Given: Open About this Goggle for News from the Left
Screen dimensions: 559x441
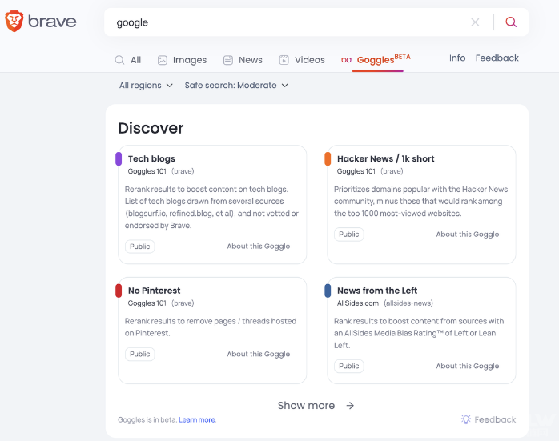Looking at the screenshot, I should tap(468, 367).
